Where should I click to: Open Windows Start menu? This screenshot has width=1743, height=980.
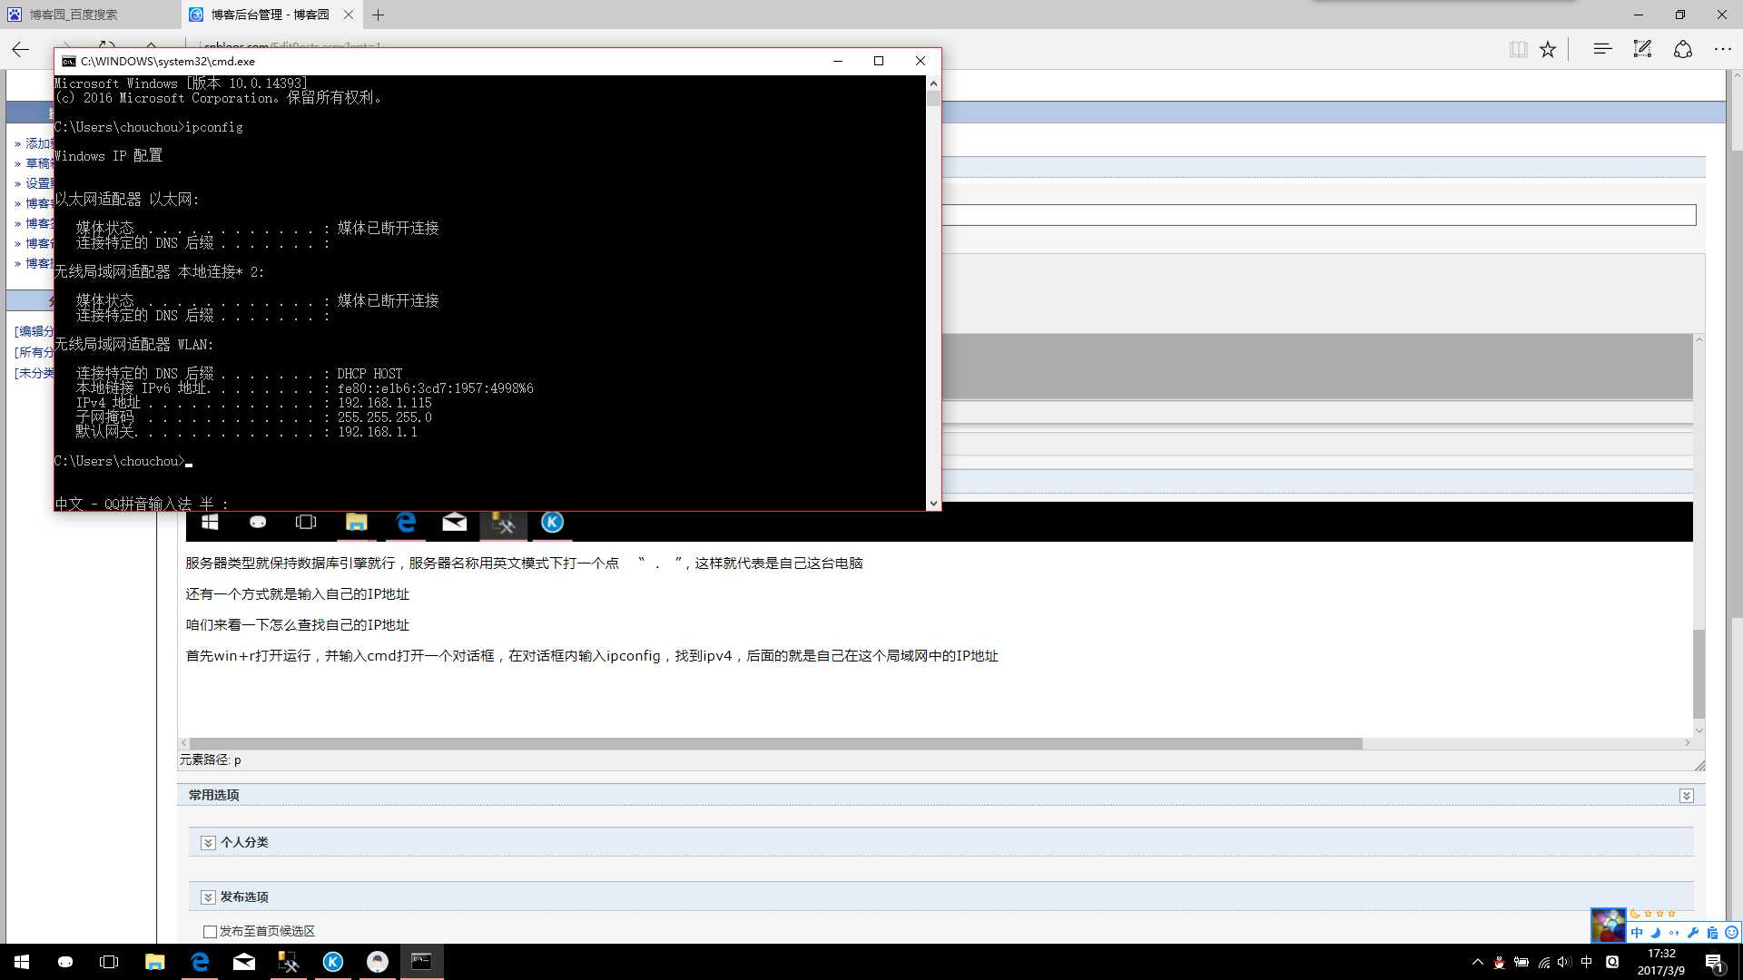(22, 962)
